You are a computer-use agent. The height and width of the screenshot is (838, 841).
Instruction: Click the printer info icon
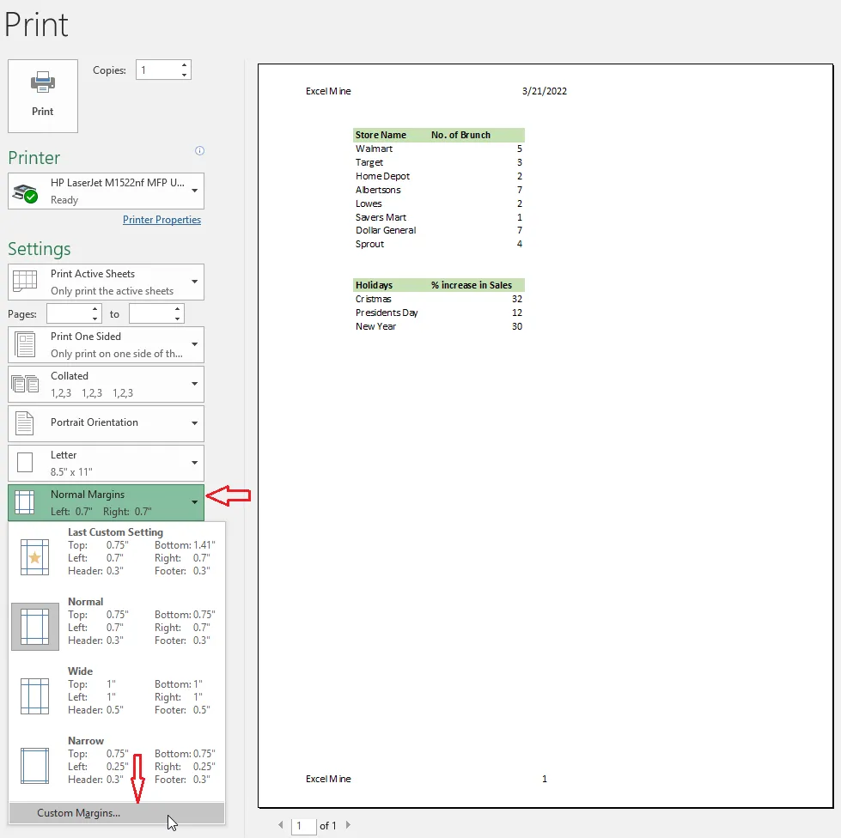click(x=199, y=150)
